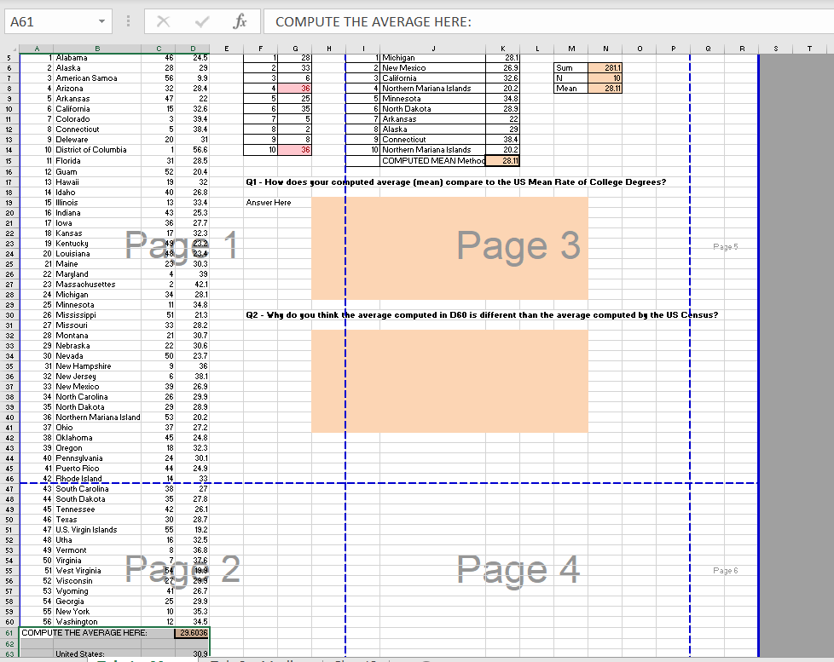834x662 pixels.
Task: Click the Cancel X icon in formula bar
Action: coord(163,22)
